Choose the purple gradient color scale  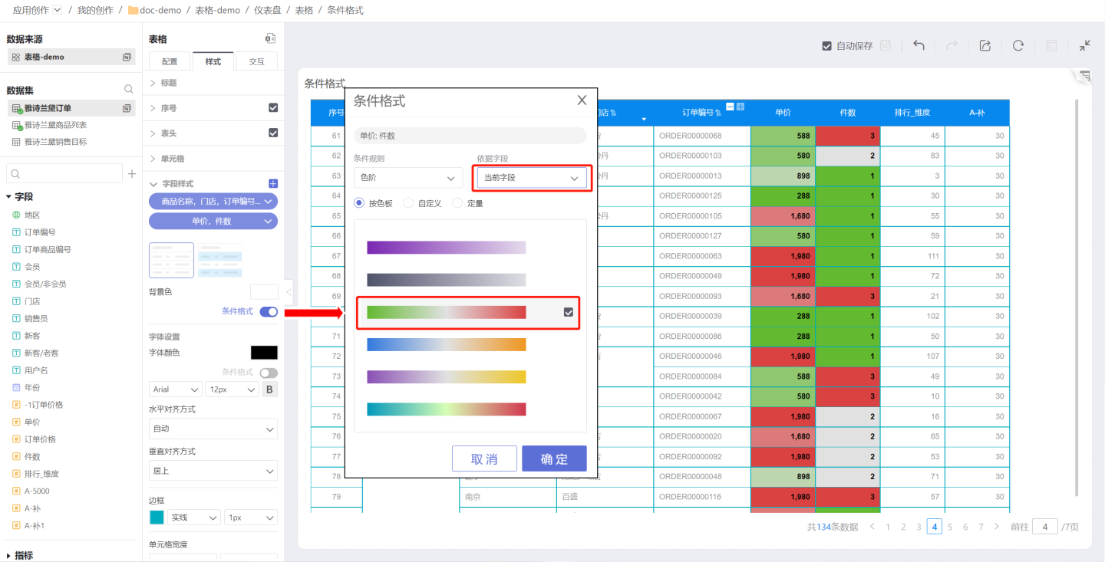tap(446, 248)
